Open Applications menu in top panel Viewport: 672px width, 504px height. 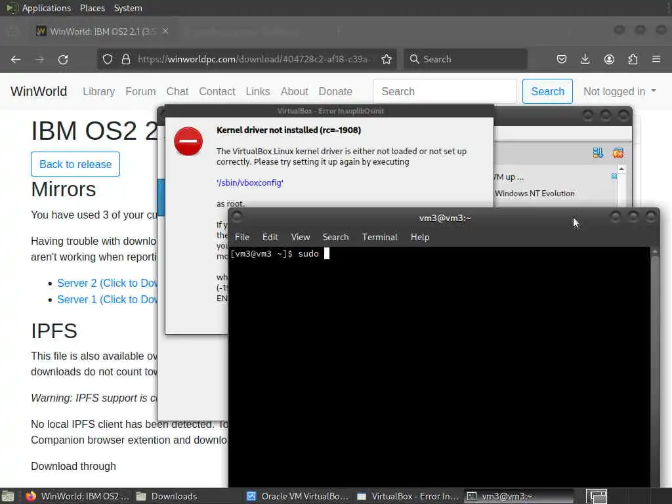47,8
